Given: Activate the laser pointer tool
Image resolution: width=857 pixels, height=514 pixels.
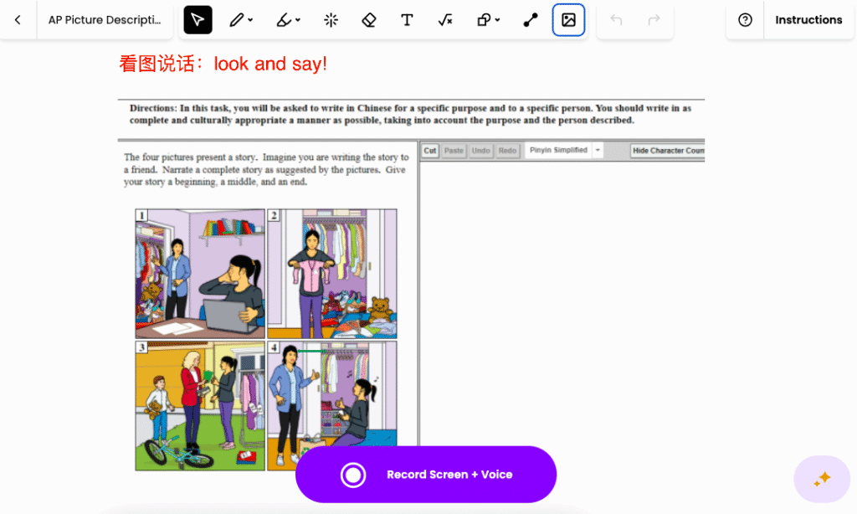Looking at the screenshot, I should 331,20.
